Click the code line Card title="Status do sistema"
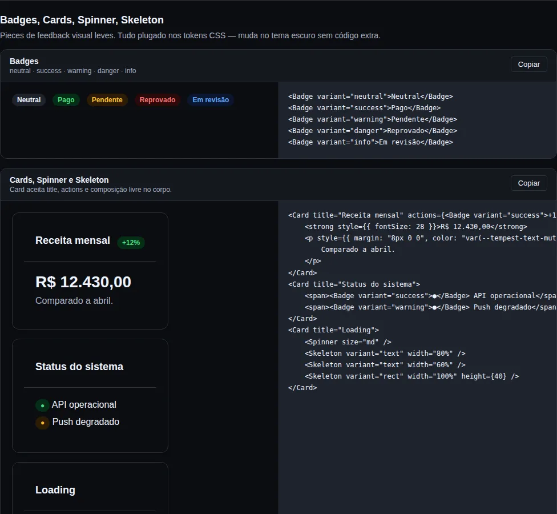This screenshot has height=514, width=557. [x=354, y=284]
